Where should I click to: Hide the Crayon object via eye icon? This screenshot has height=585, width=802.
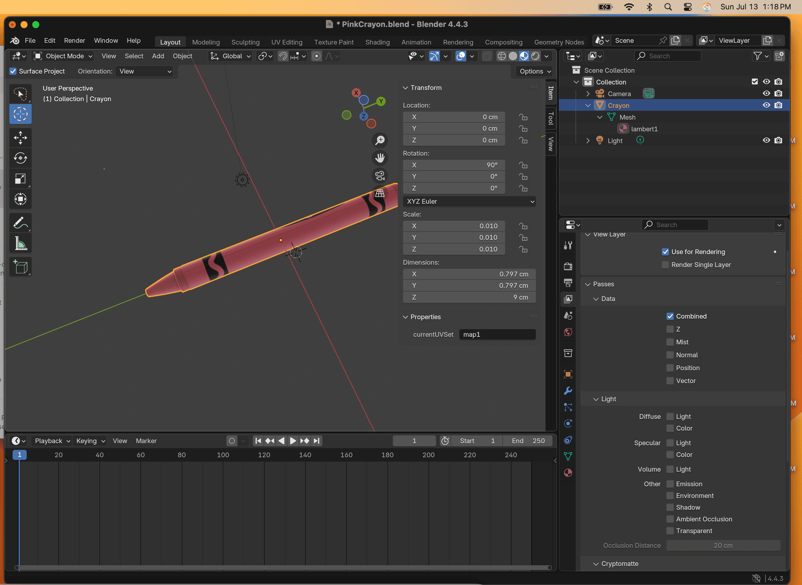[766, 105]
